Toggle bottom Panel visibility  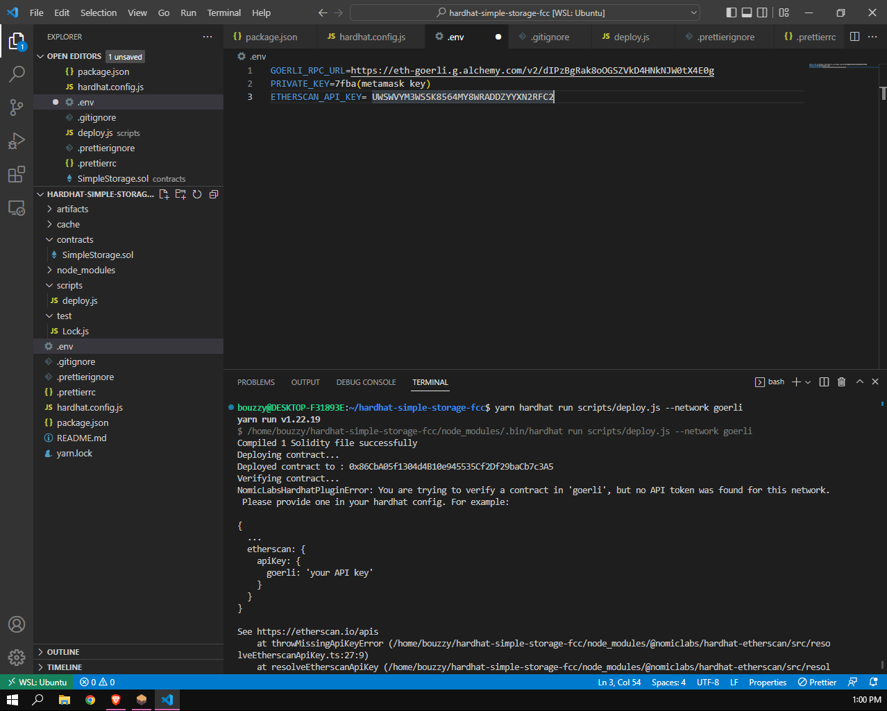[x=747, y=12]
